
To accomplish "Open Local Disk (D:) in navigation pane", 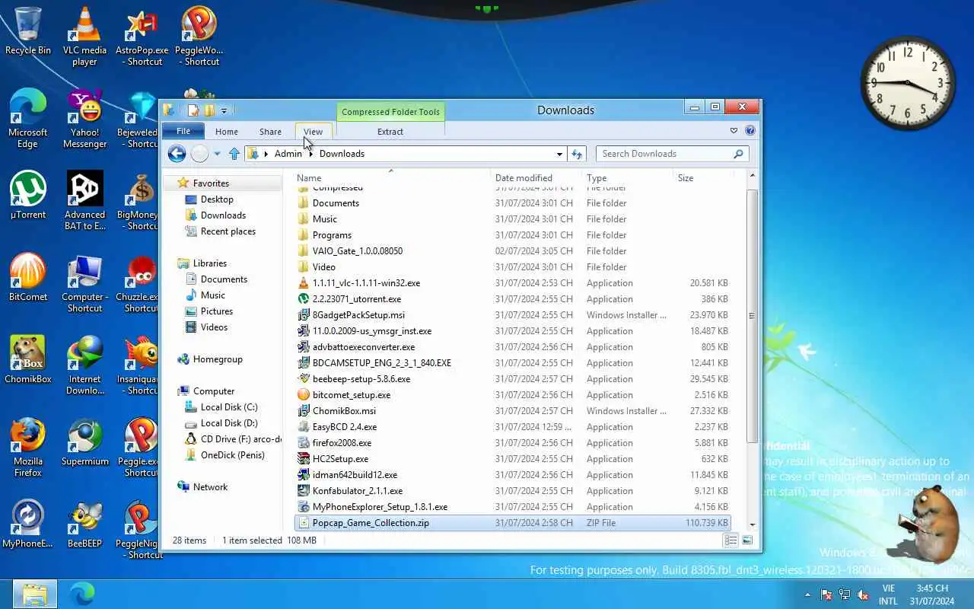I will (229, 423).
